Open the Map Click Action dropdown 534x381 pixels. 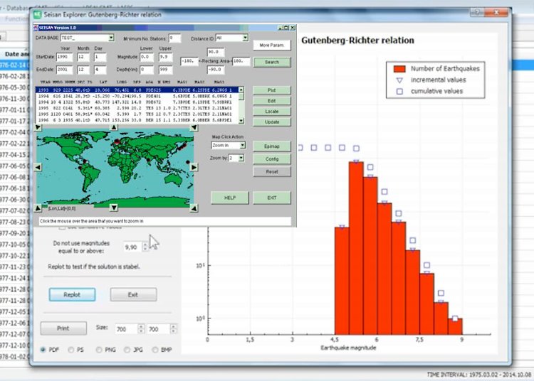[242, 145]
